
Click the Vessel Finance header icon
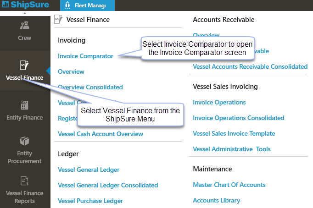click(x=58, y=19)
